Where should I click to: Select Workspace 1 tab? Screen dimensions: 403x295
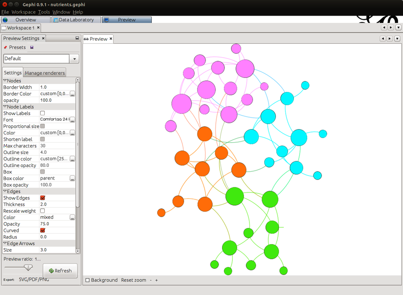pyautogui.click(x=21, y=28)
